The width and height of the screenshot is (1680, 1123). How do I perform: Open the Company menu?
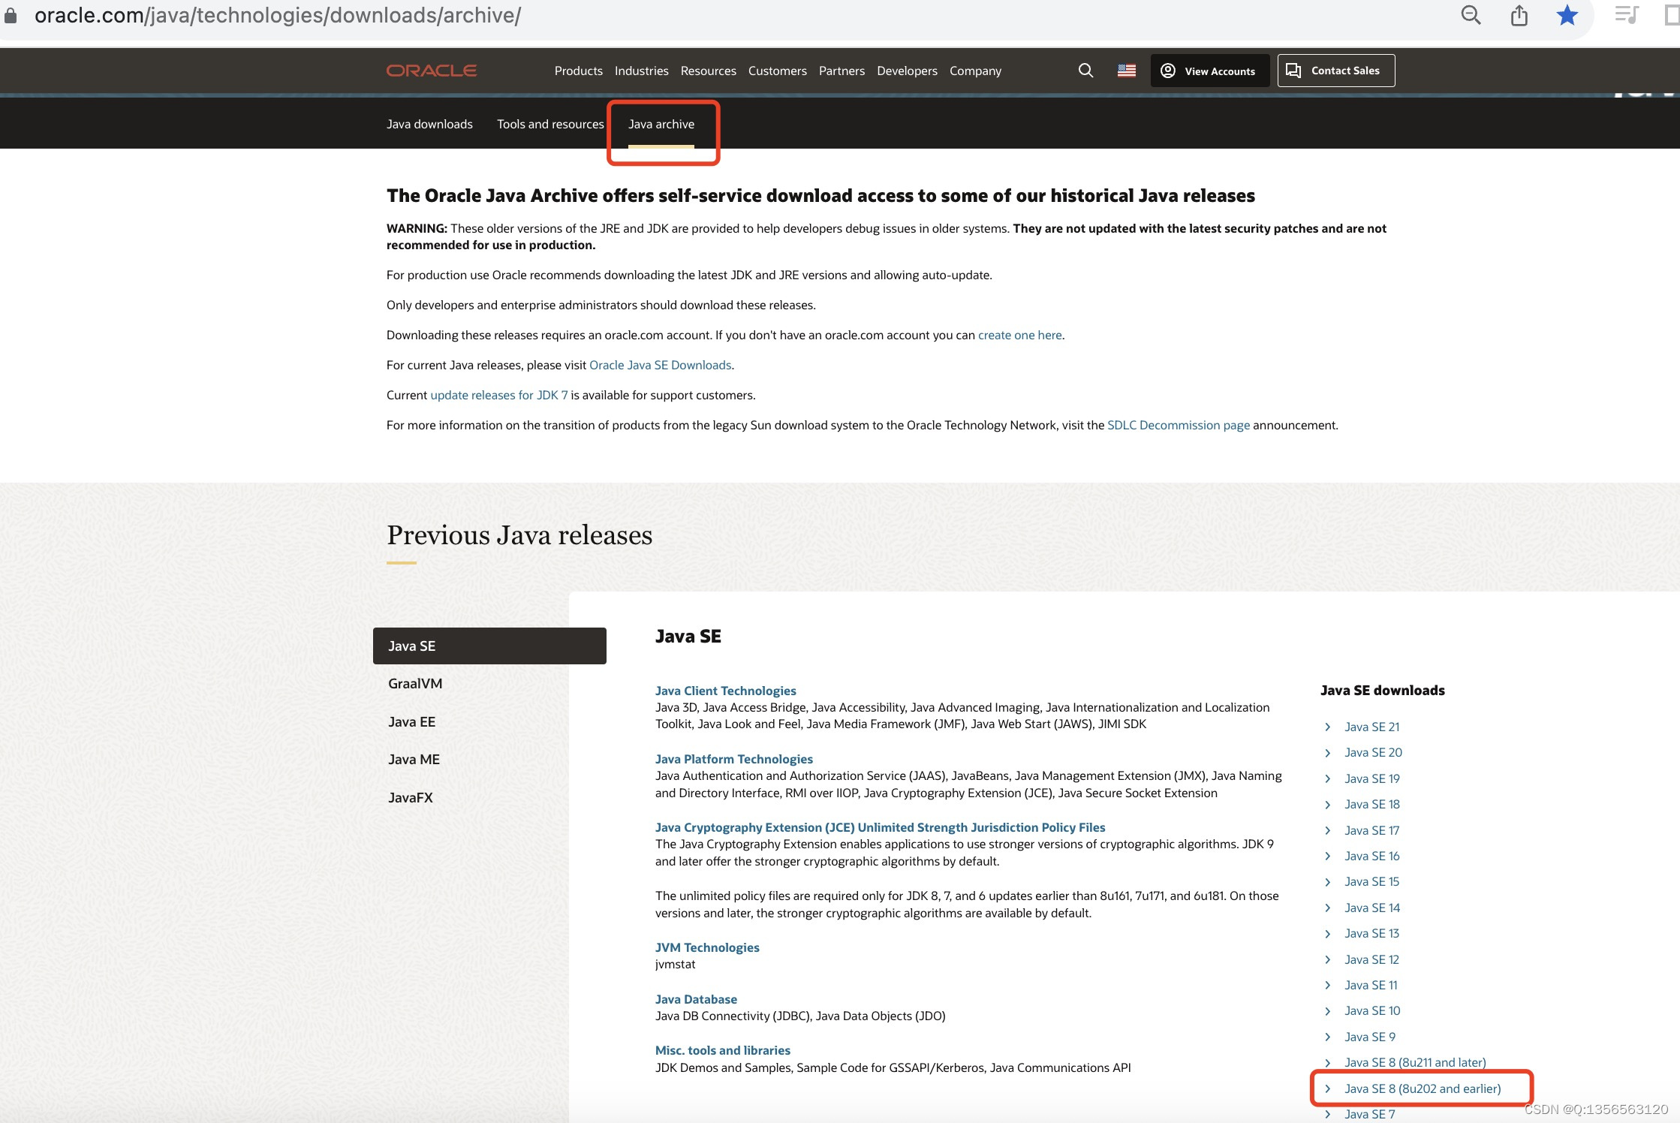point(975,71)
